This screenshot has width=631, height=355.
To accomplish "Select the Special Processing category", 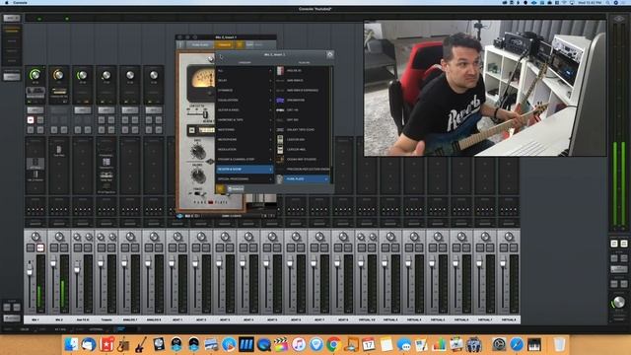I will coord(245,179).
